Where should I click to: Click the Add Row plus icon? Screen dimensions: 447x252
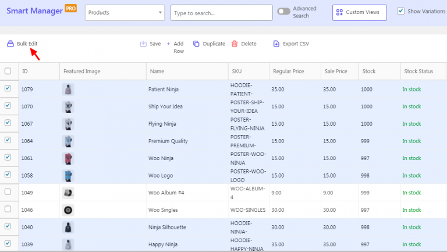[x=168, y=44]
